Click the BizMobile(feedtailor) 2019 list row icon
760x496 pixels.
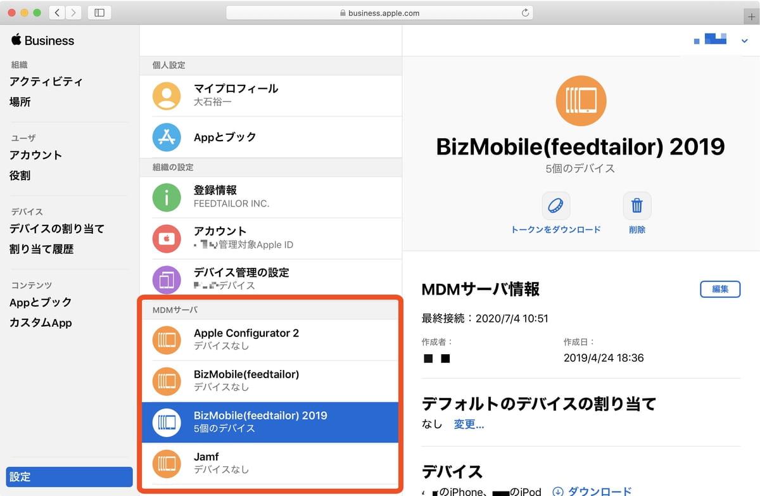click(167, 423)
